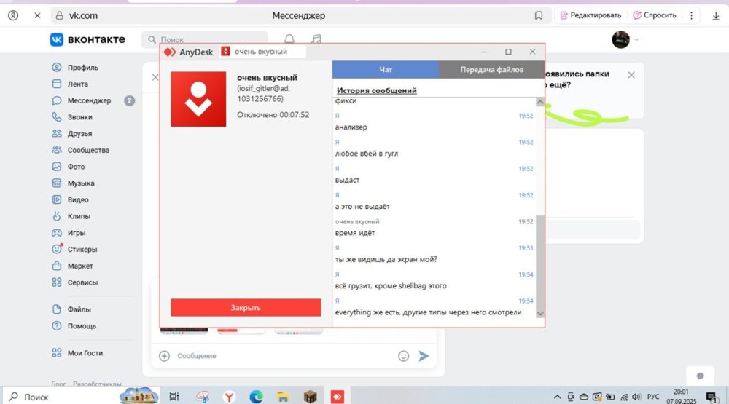Switch to the Передача файлов tab
729x404 pixels.
tap(492, 70)
